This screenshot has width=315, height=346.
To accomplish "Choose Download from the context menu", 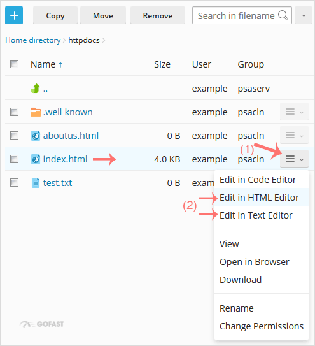I will (241, 280).
